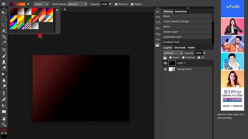Enable the Position lock checkbox
Screen dimensions: 248x139
[x=183, y=58]
